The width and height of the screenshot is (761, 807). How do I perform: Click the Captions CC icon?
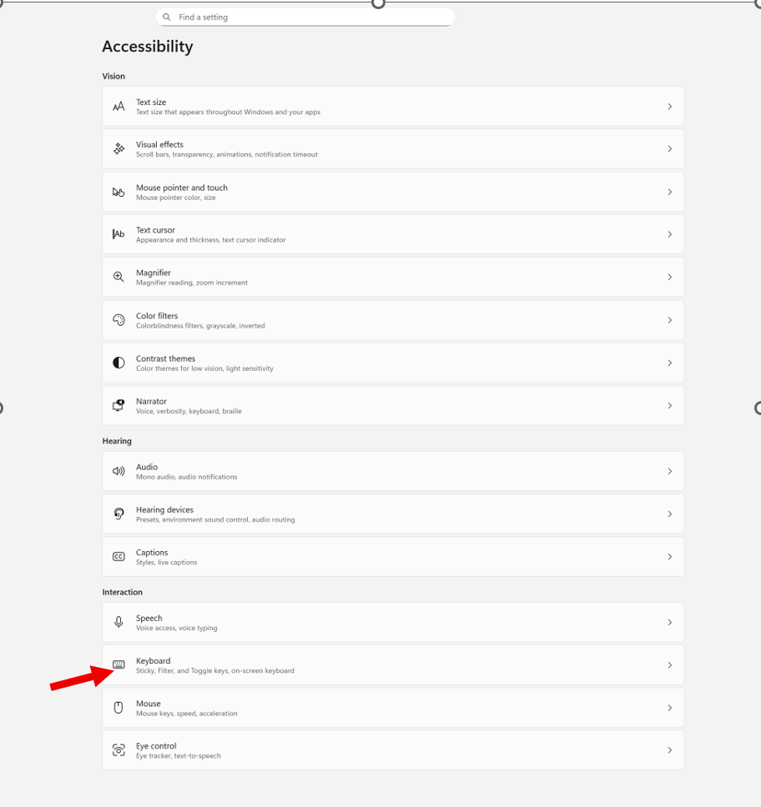tap(118, 556)
